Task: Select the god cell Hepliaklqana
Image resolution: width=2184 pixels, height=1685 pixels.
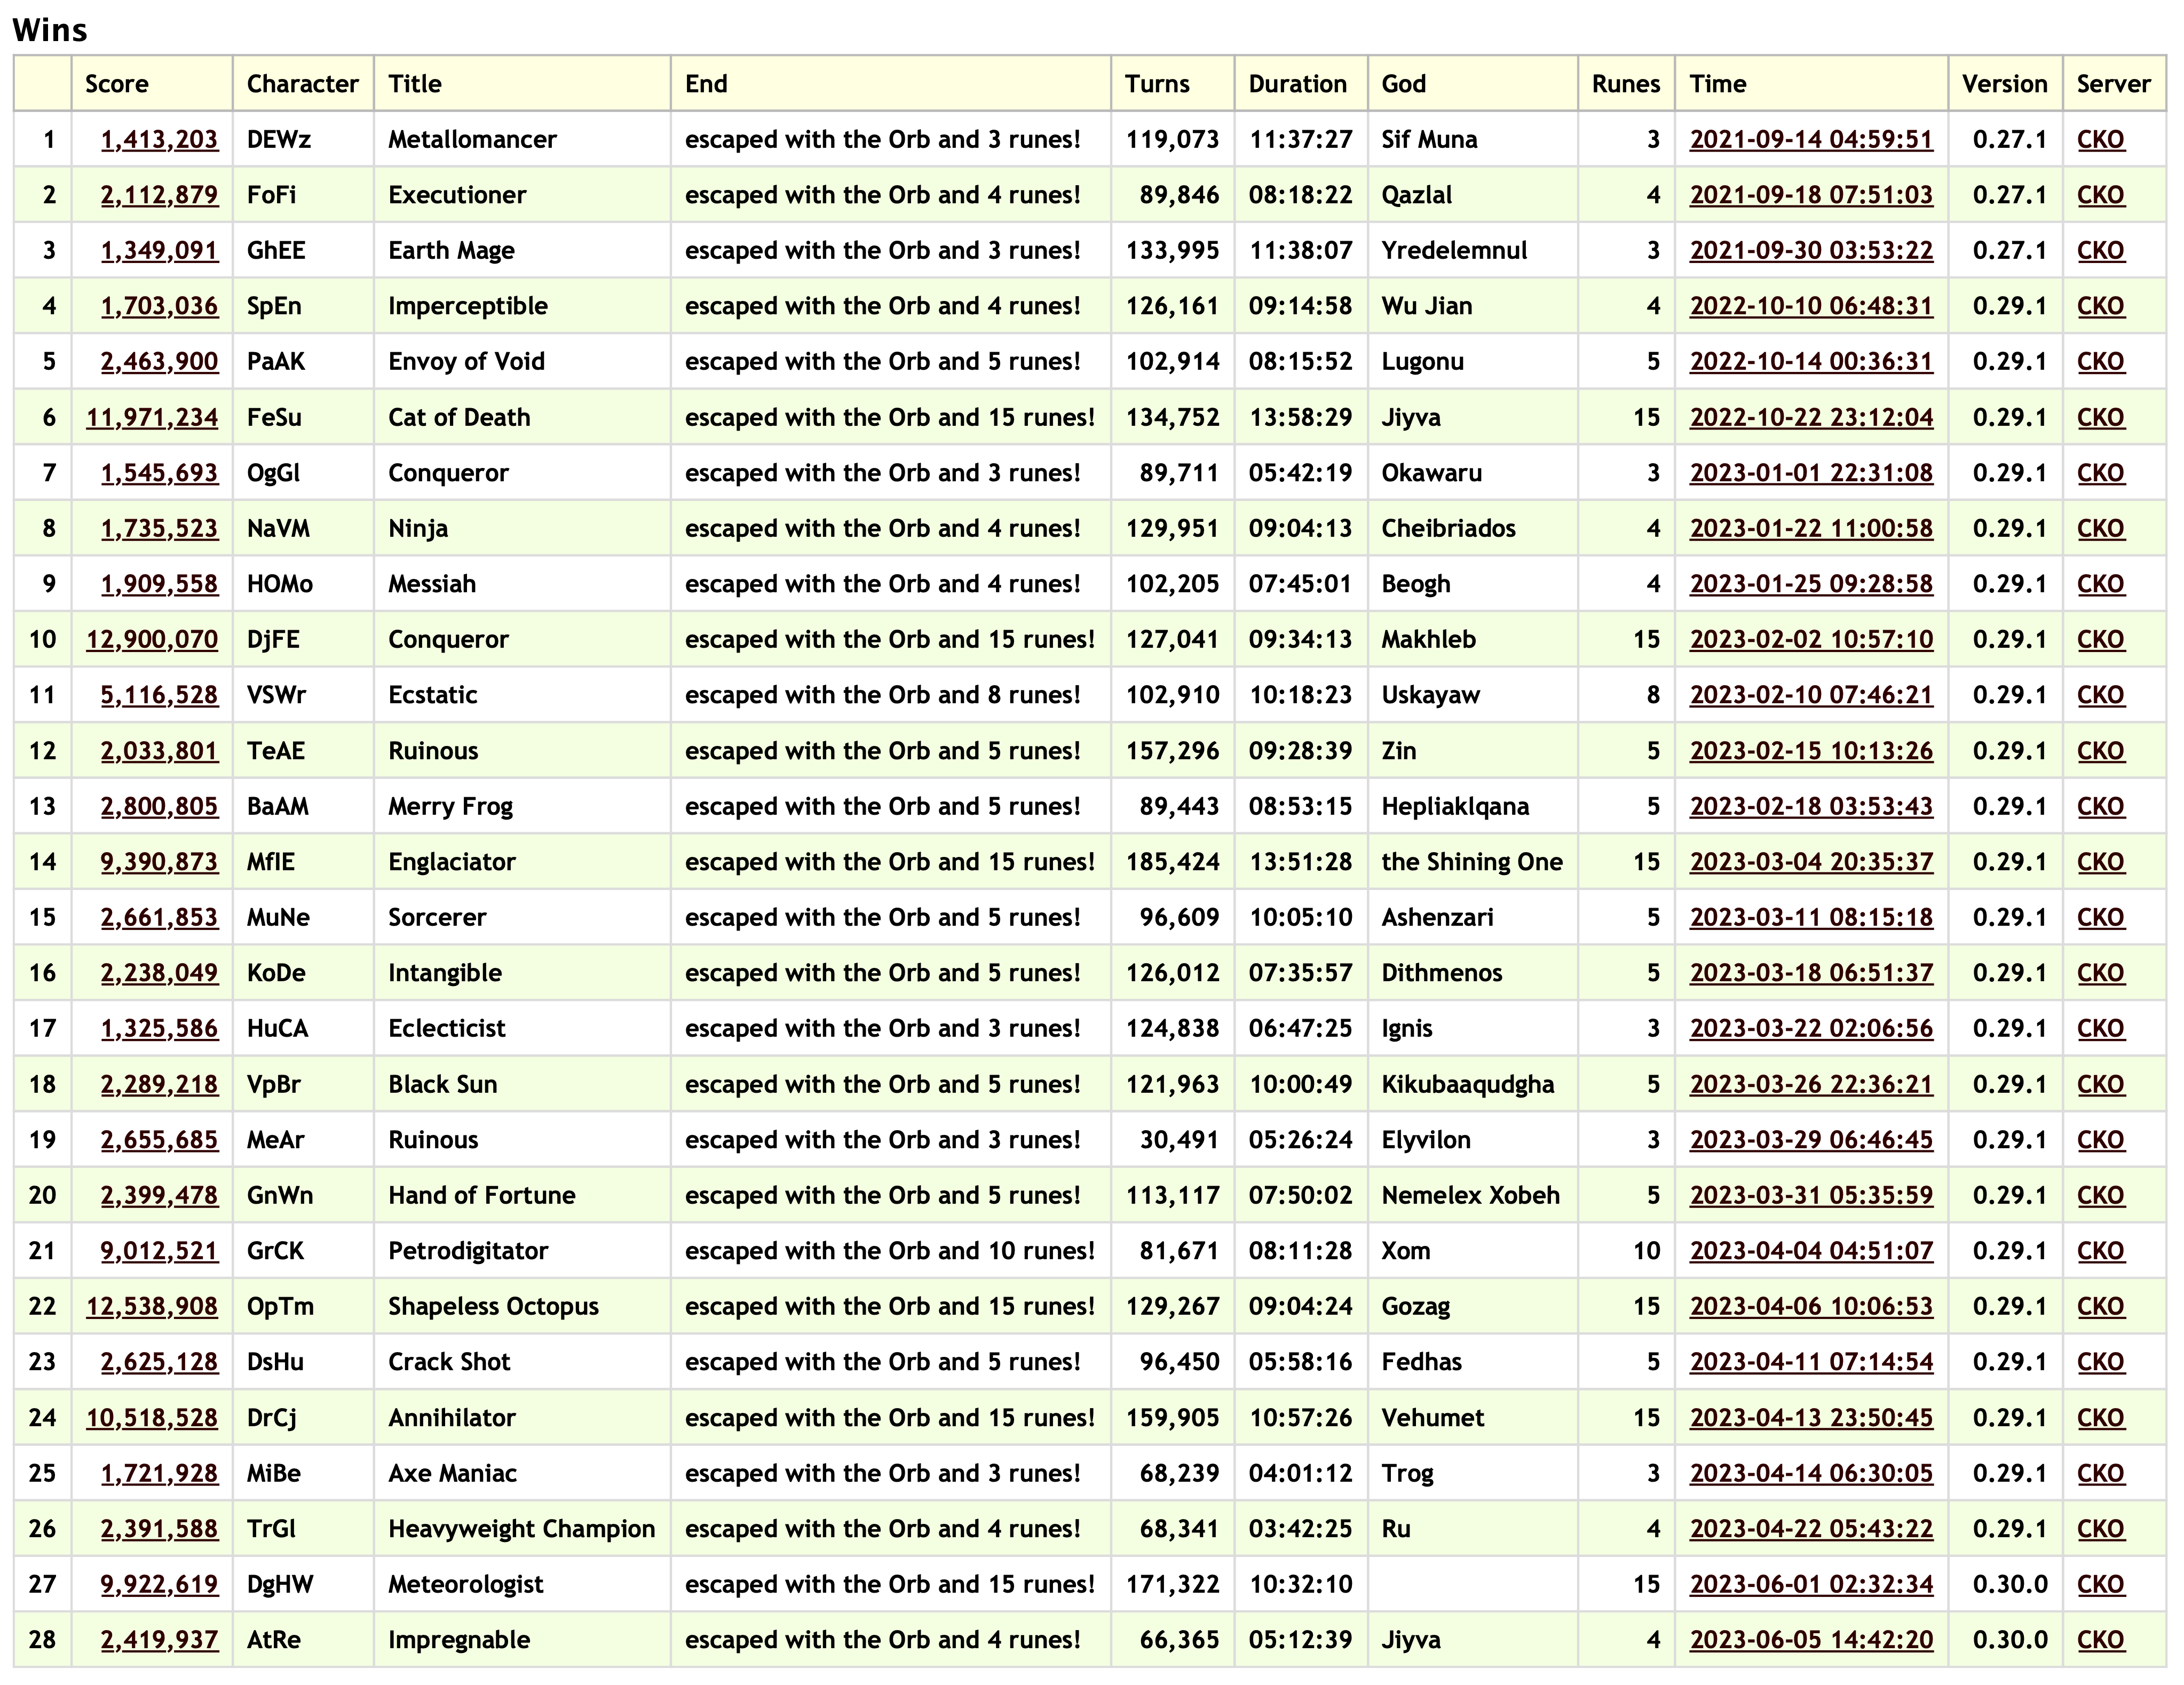Action: tap(1473, 806)
